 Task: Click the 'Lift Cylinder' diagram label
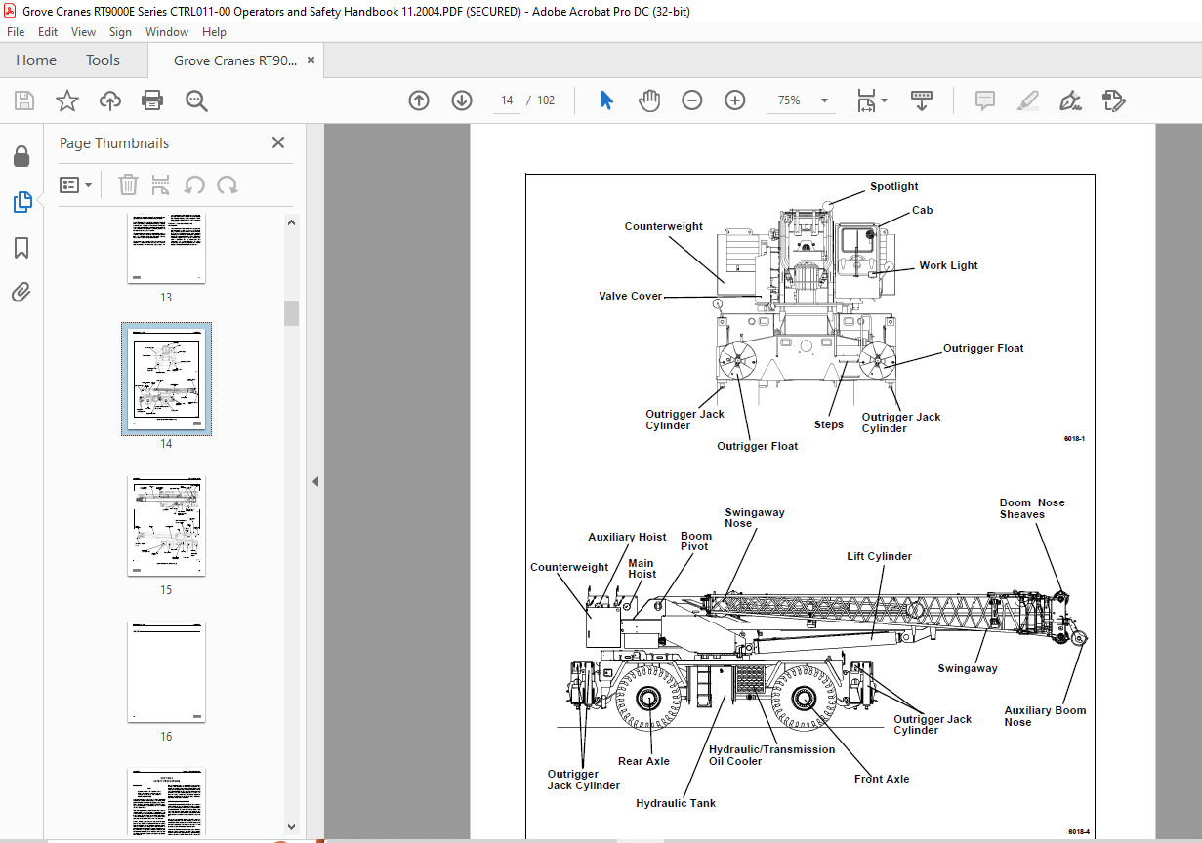click(x=879, y=556)
